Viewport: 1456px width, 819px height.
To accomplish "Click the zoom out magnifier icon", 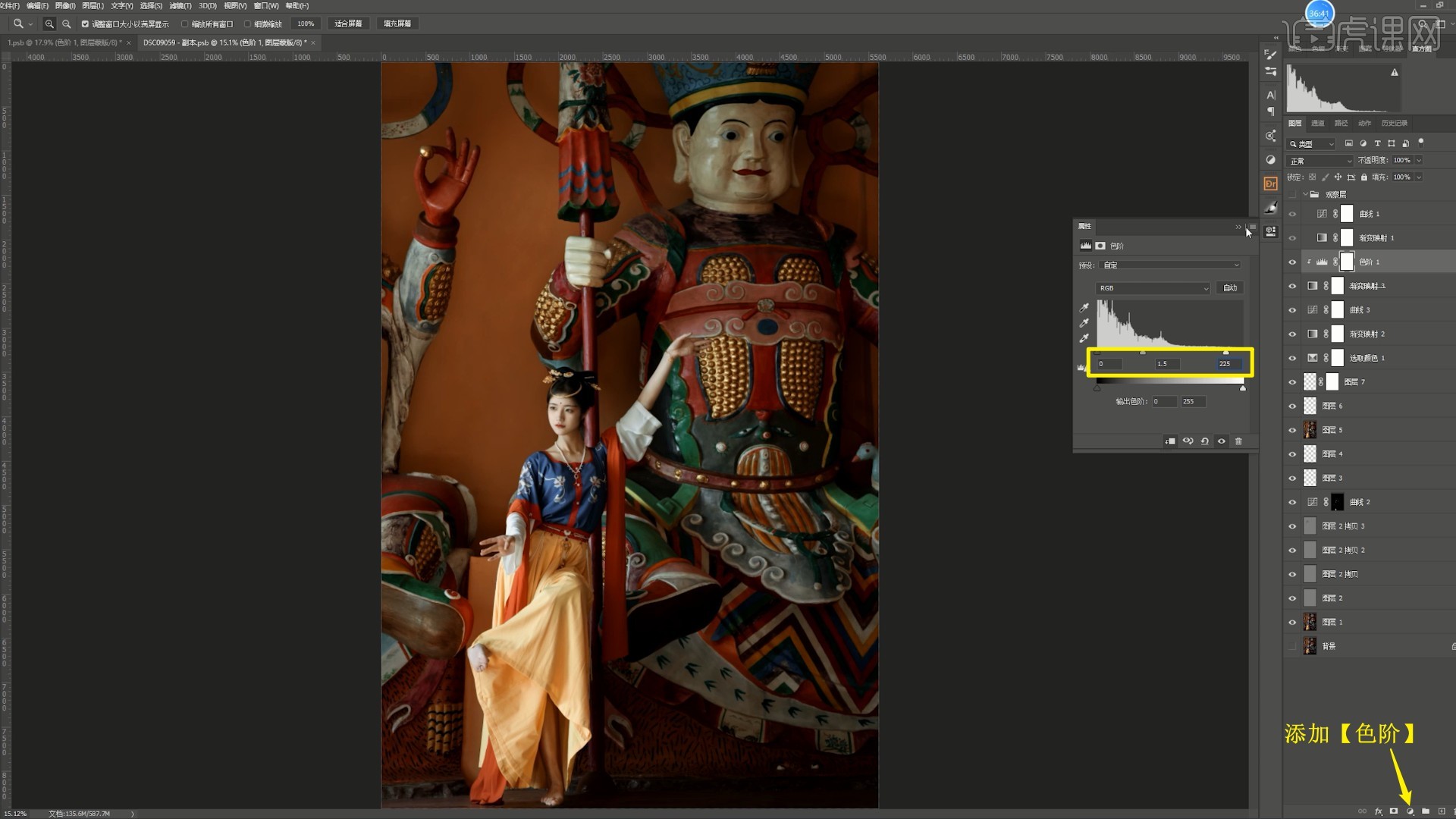I will 66,24.
